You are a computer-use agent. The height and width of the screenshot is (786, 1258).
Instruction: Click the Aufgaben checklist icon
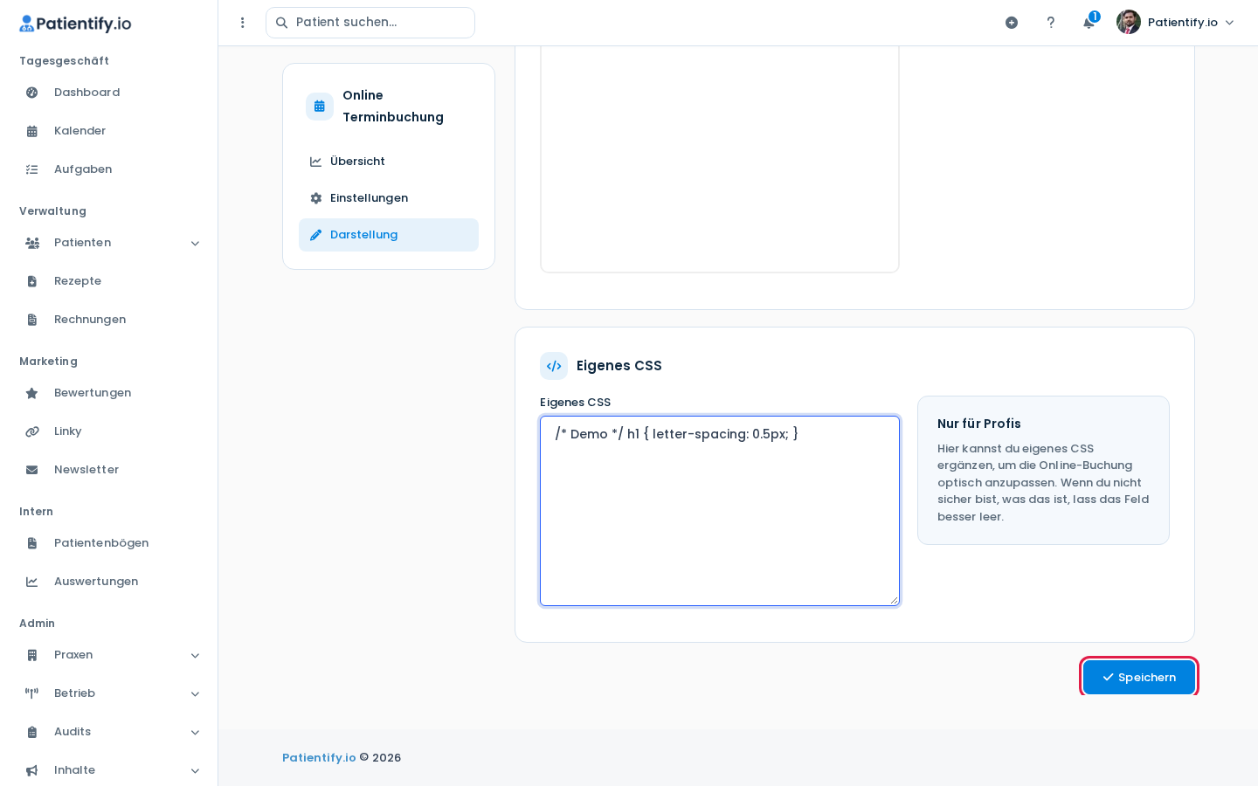pos(32,169)
